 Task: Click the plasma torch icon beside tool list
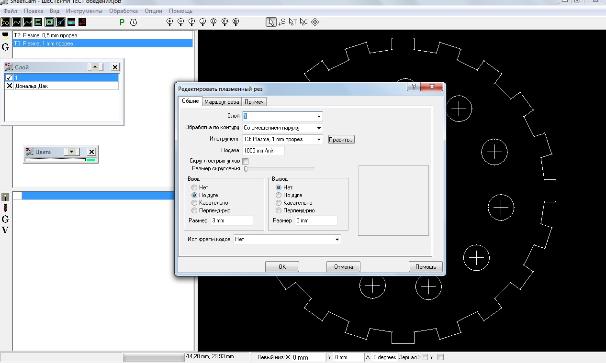click(x=5, y=36)
